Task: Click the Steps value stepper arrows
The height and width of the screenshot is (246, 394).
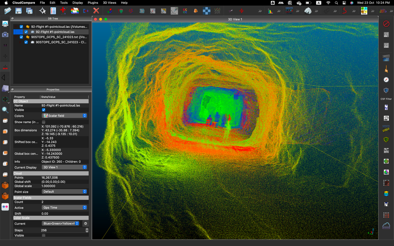Action: click(87, 230)
